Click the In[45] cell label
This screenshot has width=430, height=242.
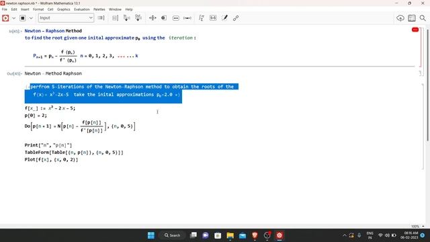(x=15, y=32)
